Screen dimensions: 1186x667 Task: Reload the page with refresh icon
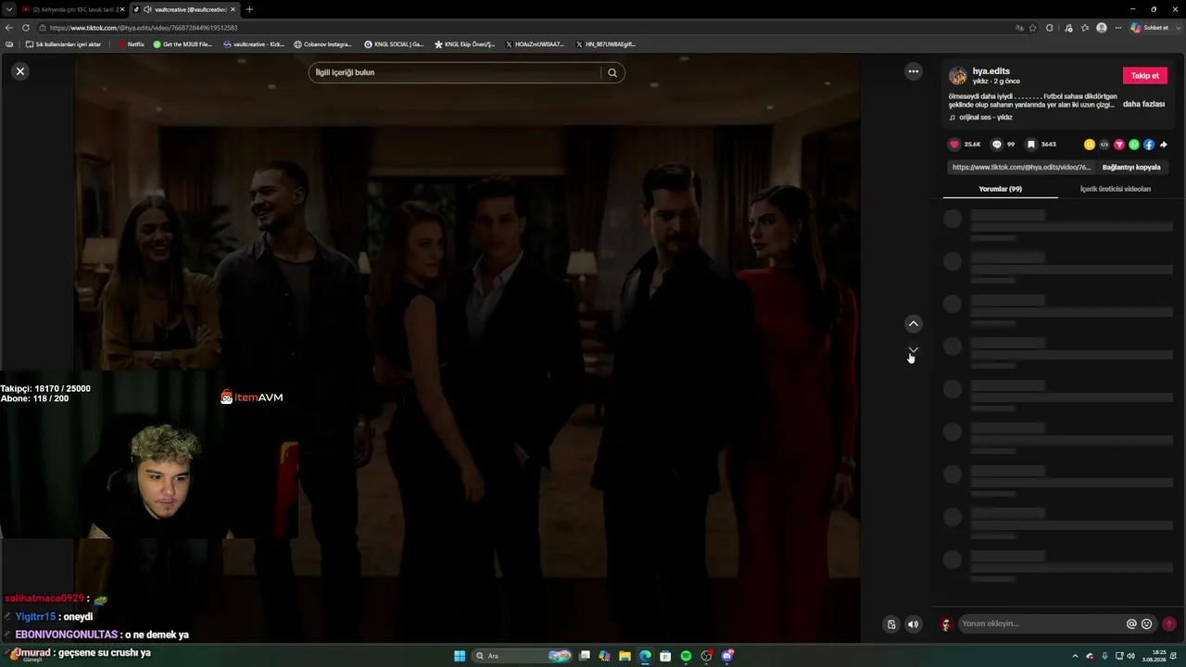[x=26, y=28]
